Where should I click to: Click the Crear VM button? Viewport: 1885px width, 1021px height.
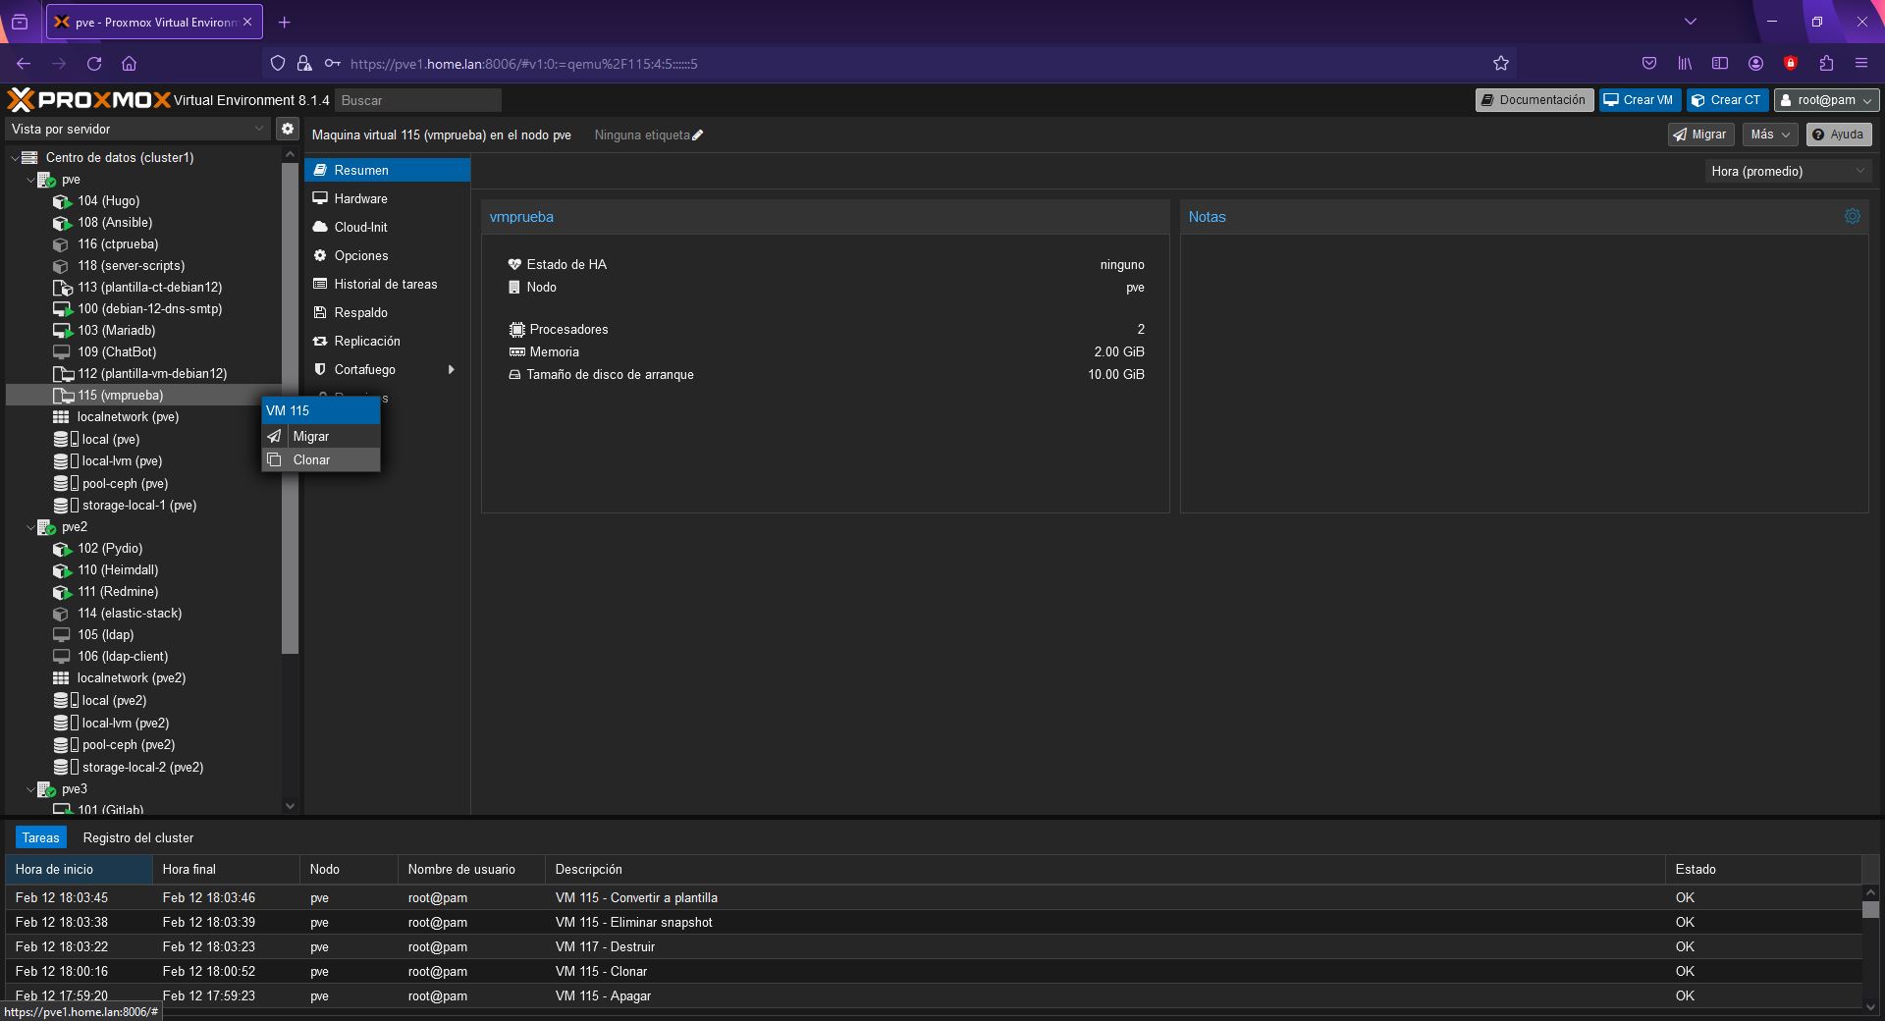[x=1639, y=100]
